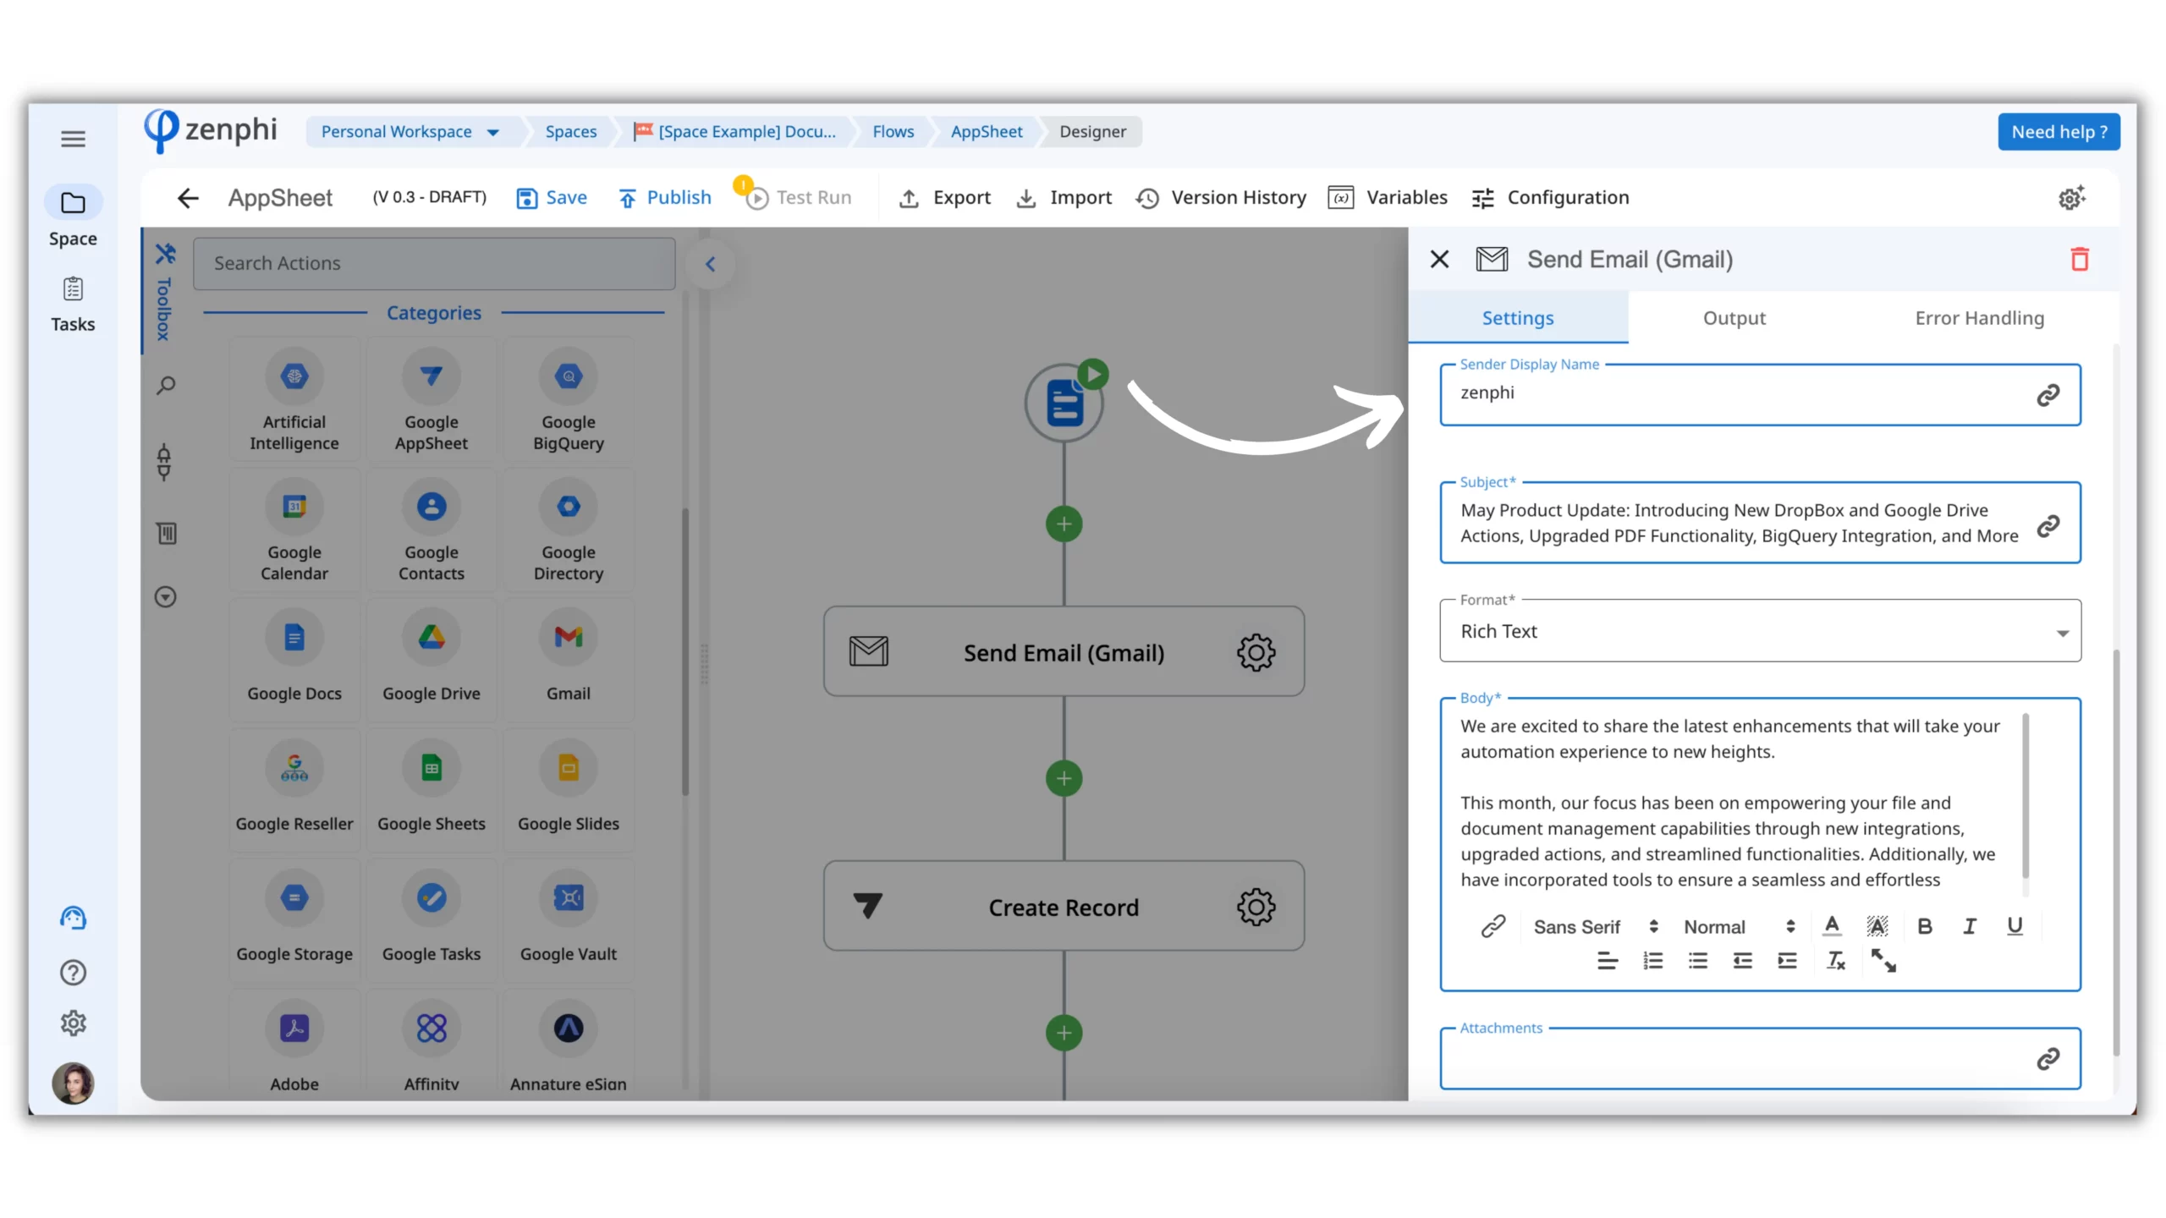This screenshot has height=1218, width=2166.
Task: Click the Need help ? button
Action: point(2058,131)
